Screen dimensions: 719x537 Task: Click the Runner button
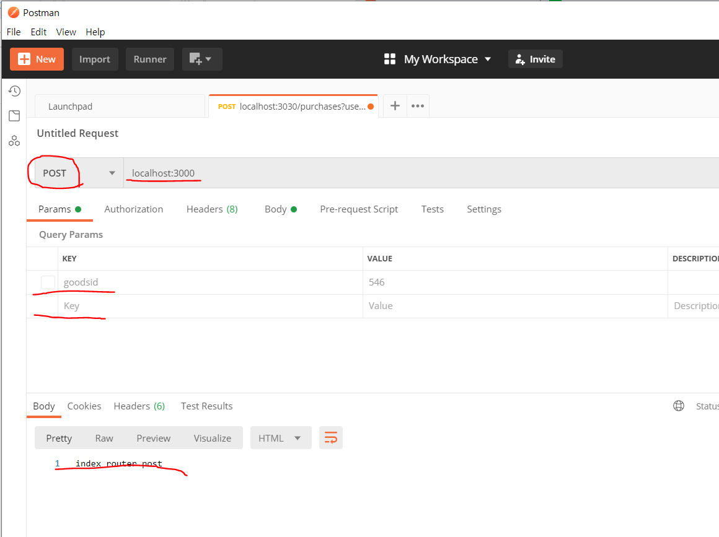(150, 59)
